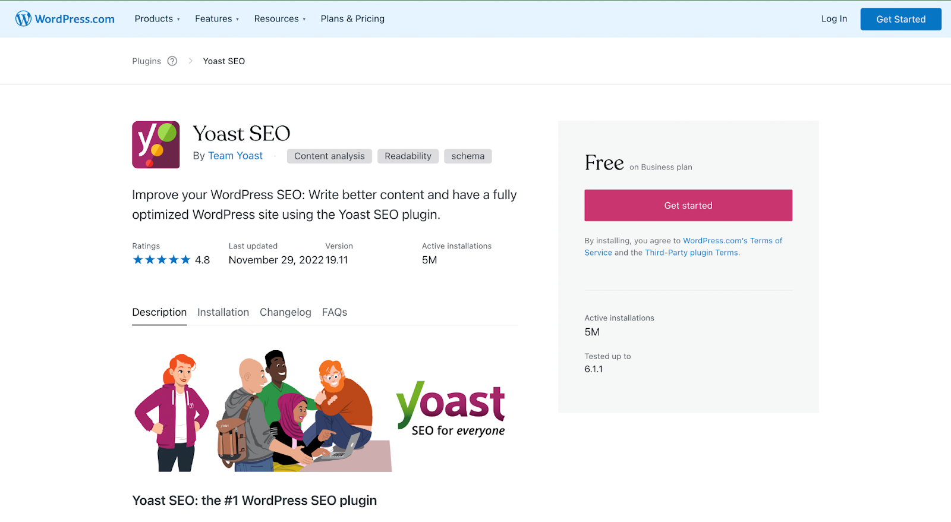
Task: Click the five-star rating icons
Action: [162, 260]
